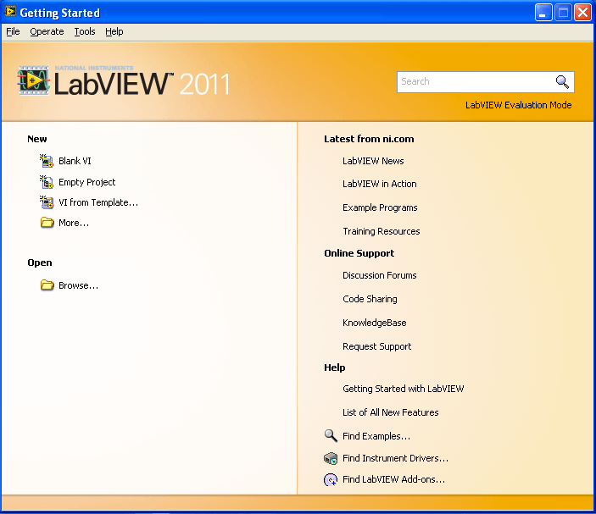
Task: Click Find LabVIEW Add-ons... text
Action: 393,479
